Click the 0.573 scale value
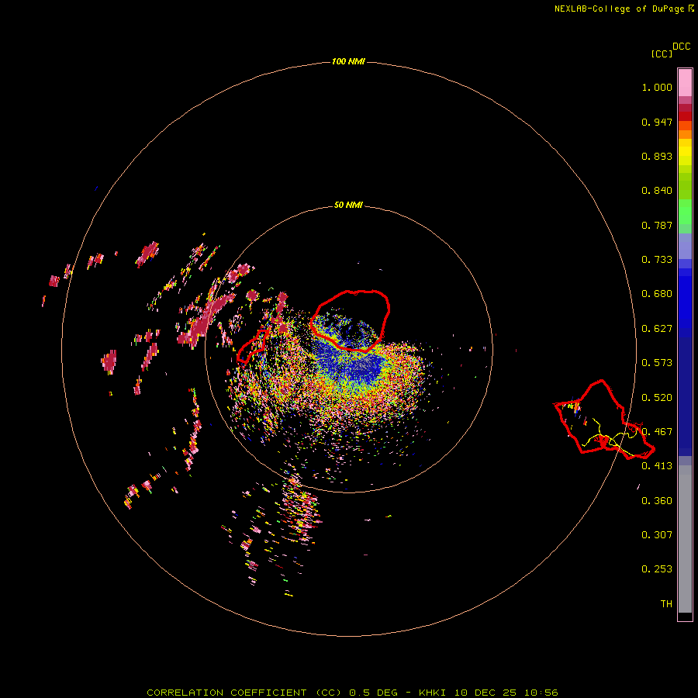 [x=657, y=363]
